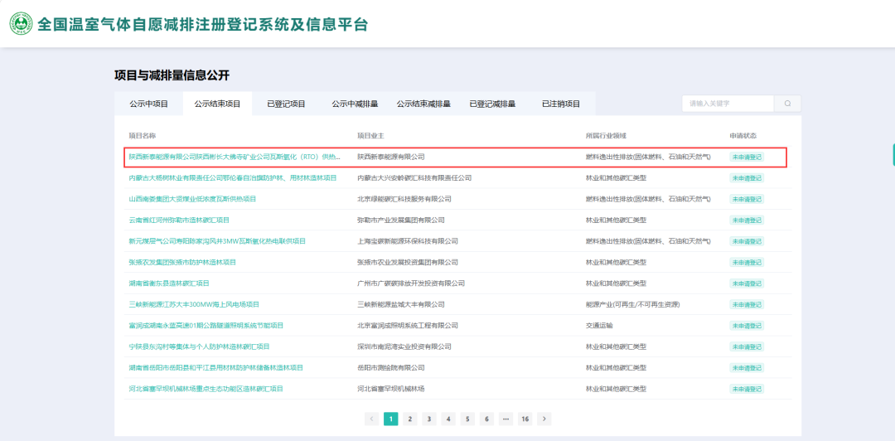Viewport: 895px width, 441px height.
Task: Click the 所属行业领域 column header
Action: coord(606,135)
